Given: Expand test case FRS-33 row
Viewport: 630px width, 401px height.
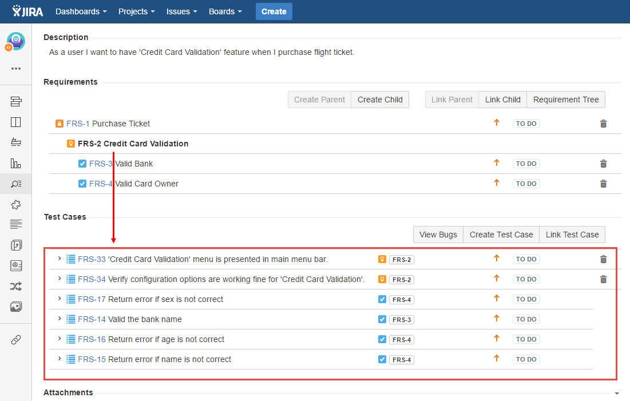Looking at the screenshot, I should point(60,259).
